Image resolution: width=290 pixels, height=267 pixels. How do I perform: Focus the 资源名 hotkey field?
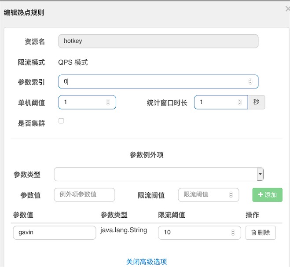(x=158, y=41)
